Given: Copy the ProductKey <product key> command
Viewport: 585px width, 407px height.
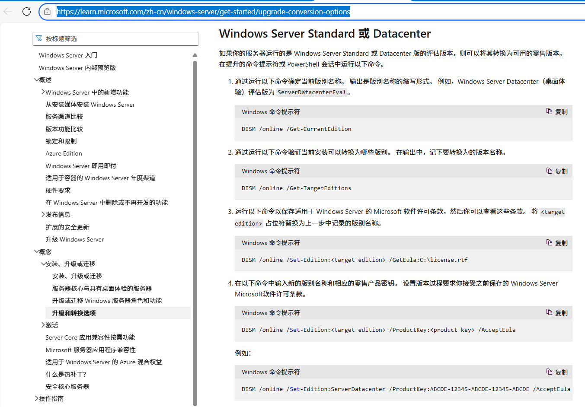Looking at the screenshot, I should 557,313.
